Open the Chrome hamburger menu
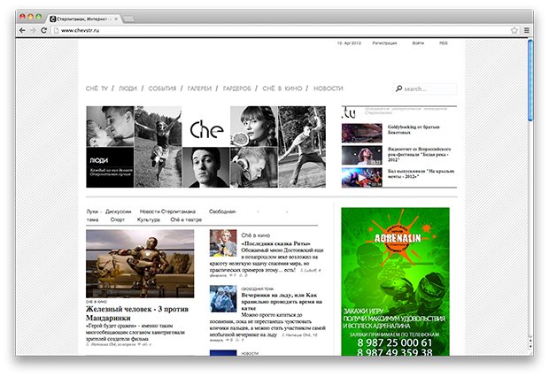The image size is (549, 377). [526, 30]
